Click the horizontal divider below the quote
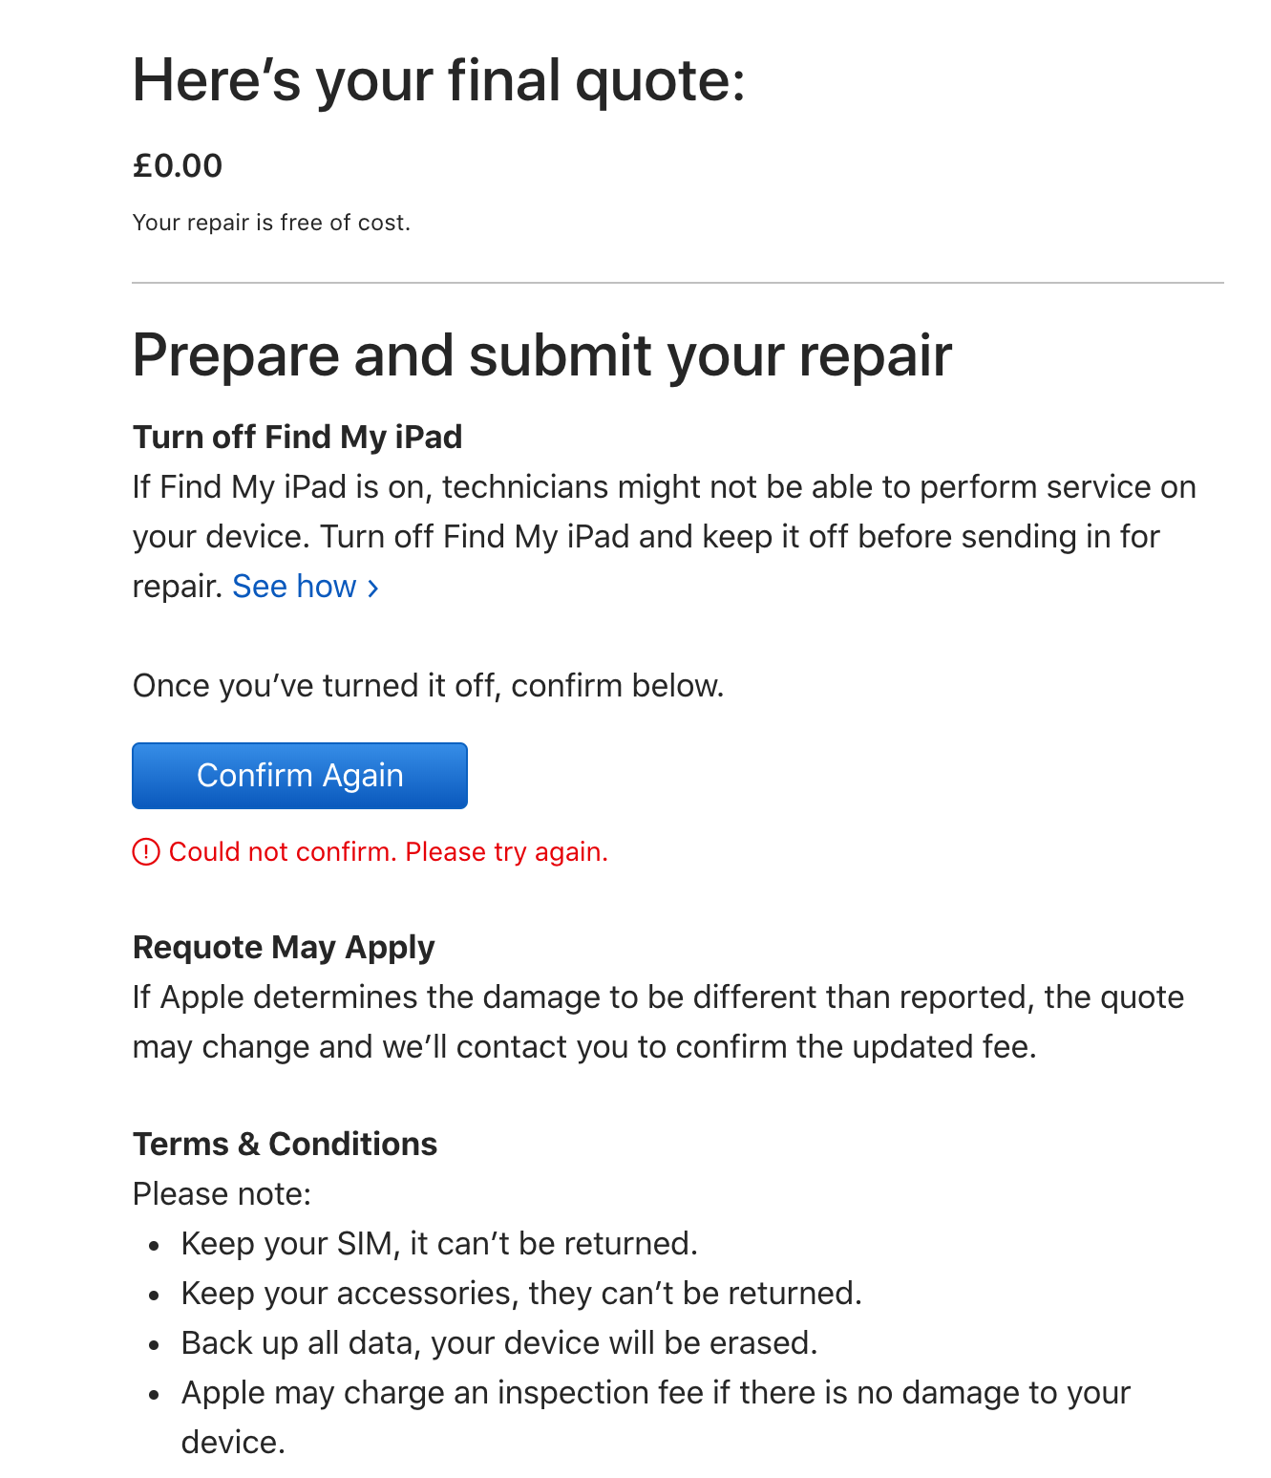The height and width of the screenshot is (1478, 1271). pyautogui.click(x=677, y=283)
